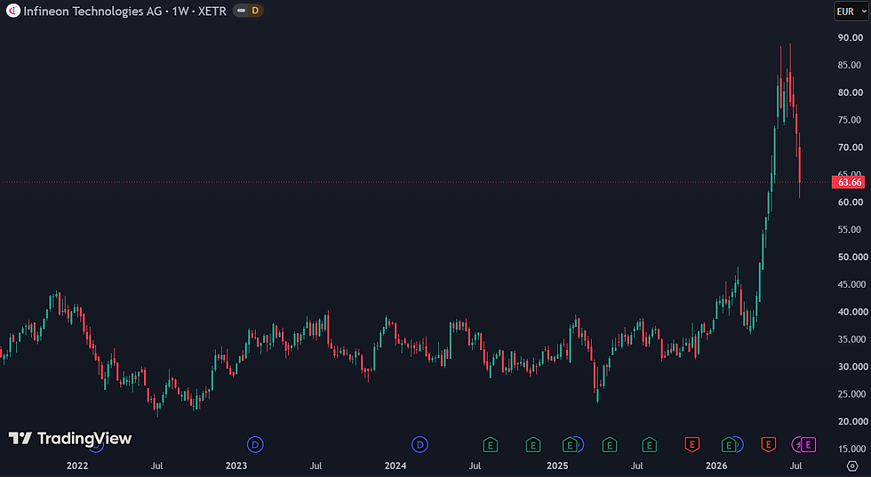Click the 2025 time axis label
Viewport: 871px width, 477px height.
[x=557, y=465]
